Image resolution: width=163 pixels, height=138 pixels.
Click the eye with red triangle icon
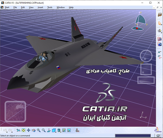[159, 57]
